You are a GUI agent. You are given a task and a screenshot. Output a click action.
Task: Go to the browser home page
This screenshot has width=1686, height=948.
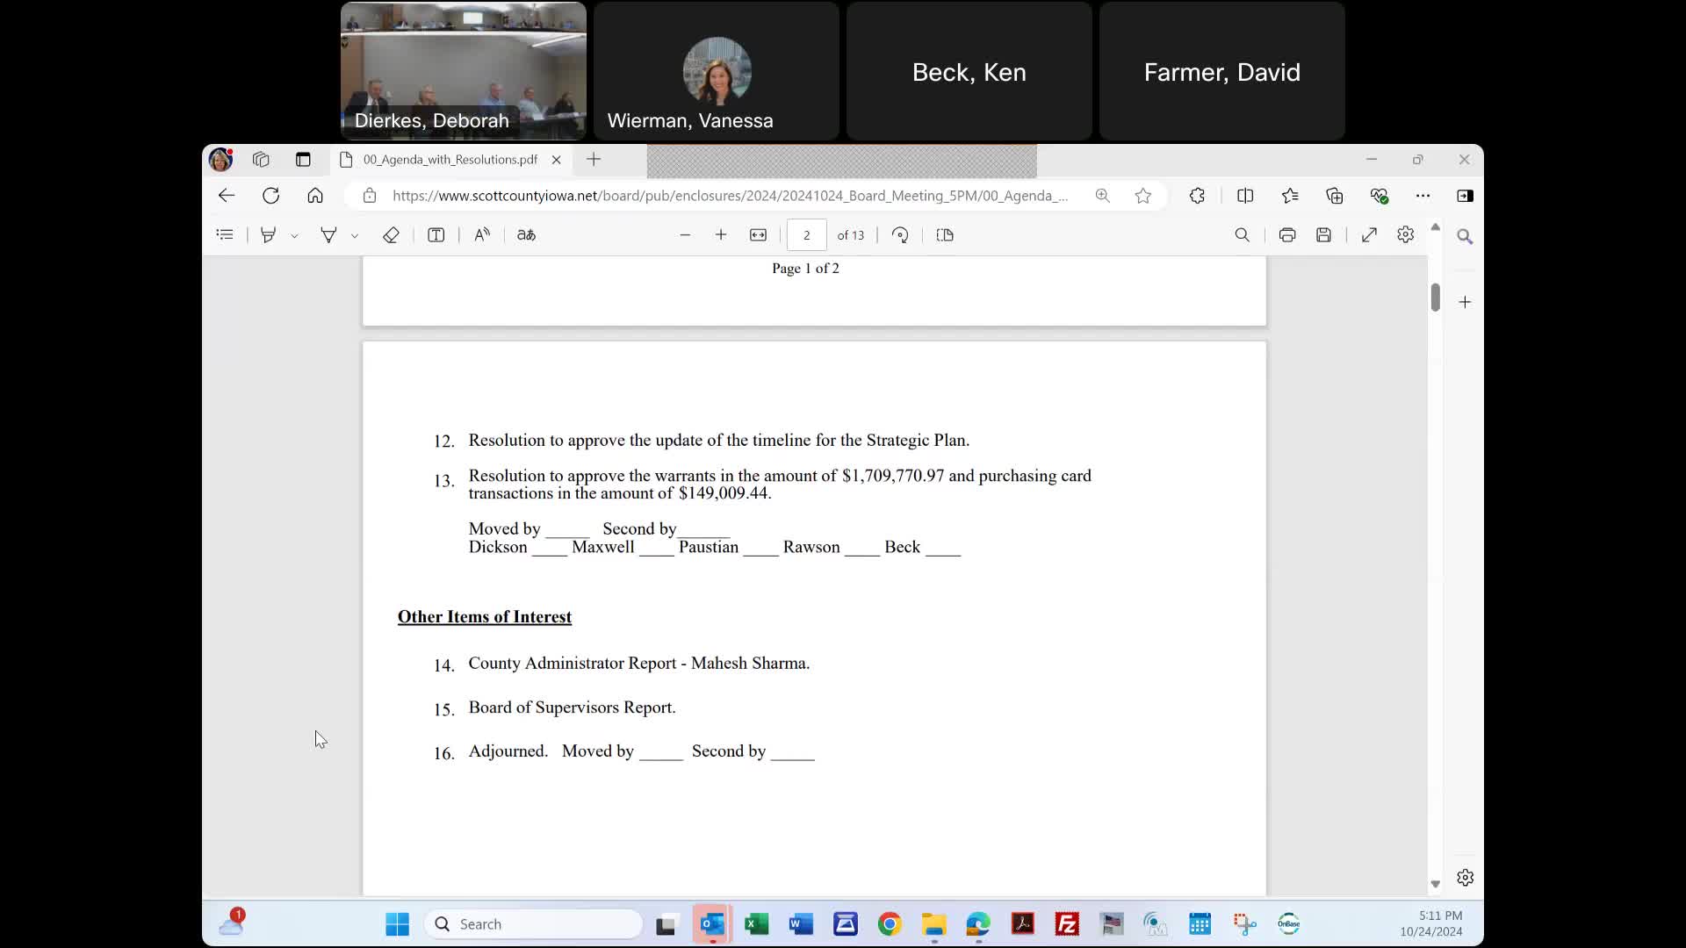(x=315, y=196)
